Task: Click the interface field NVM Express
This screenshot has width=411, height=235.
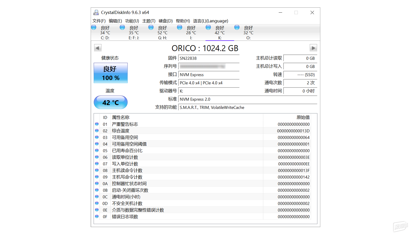Action: [209, 75]
